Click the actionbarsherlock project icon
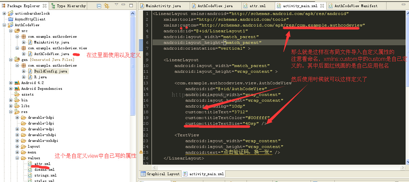Image resolution: width=409 pixels, height=182 pixels. (x=11, y=13)
